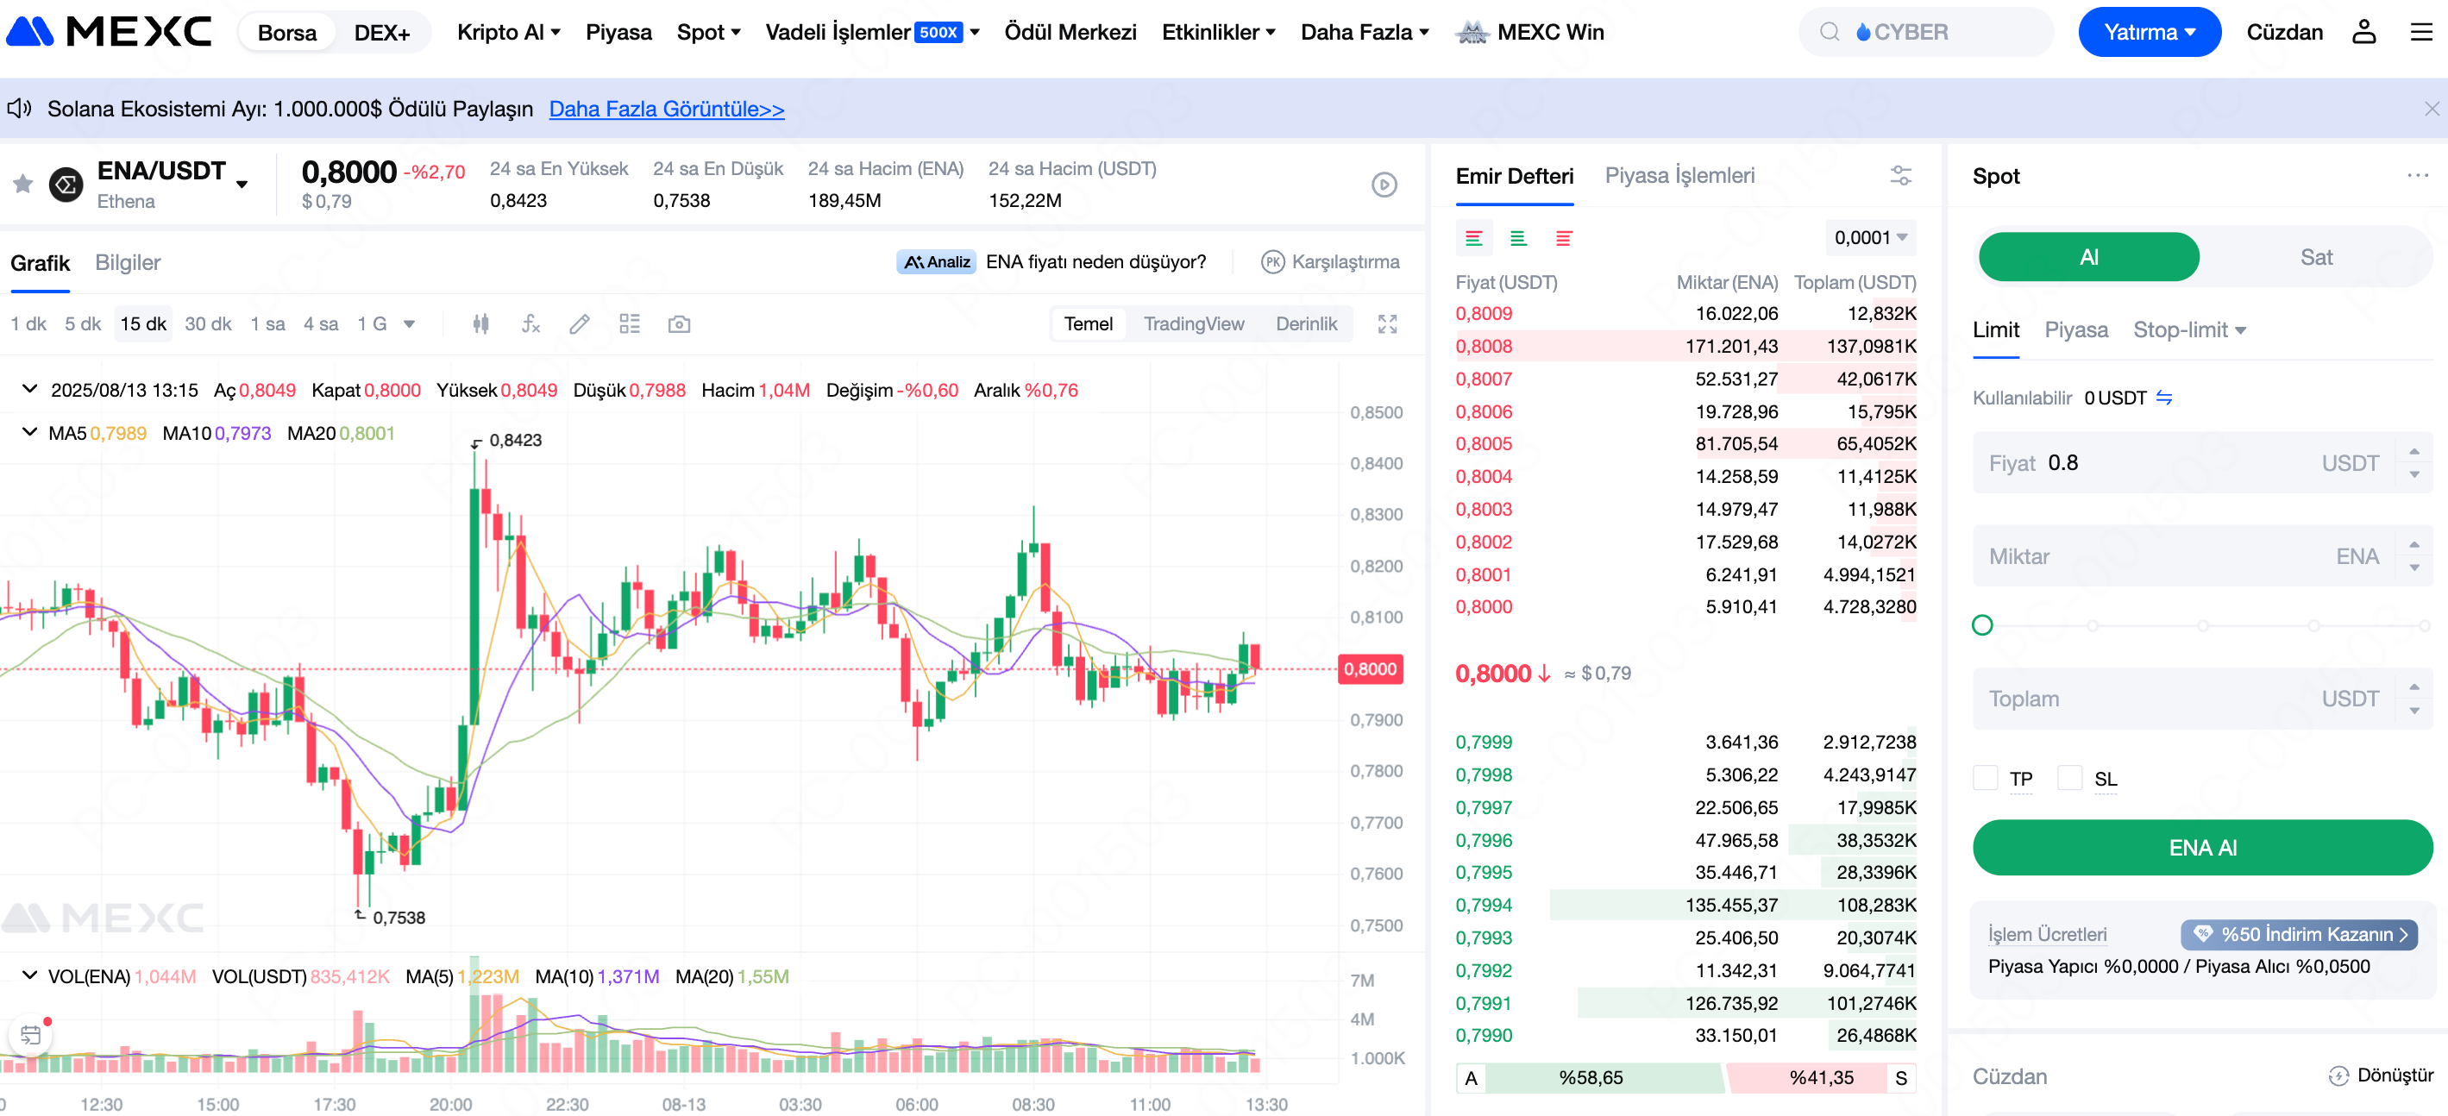Collapse the VOL indicator row chevron
This screenshot has height=1116, width=2448.
coord(29,975)
